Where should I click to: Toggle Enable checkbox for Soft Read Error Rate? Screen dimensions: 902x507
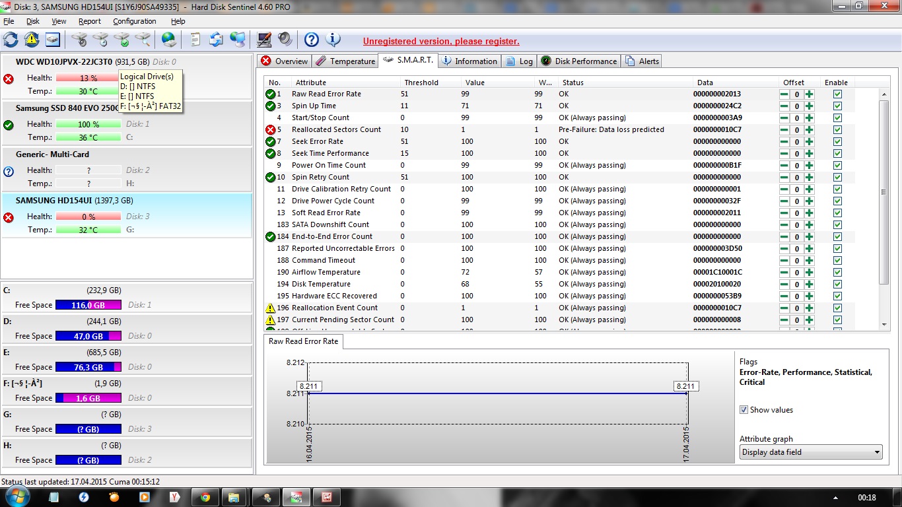click(x=837, y=213)
